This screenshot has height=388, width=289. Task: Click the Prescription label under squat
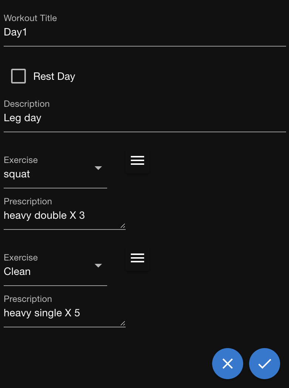point(28,201)
